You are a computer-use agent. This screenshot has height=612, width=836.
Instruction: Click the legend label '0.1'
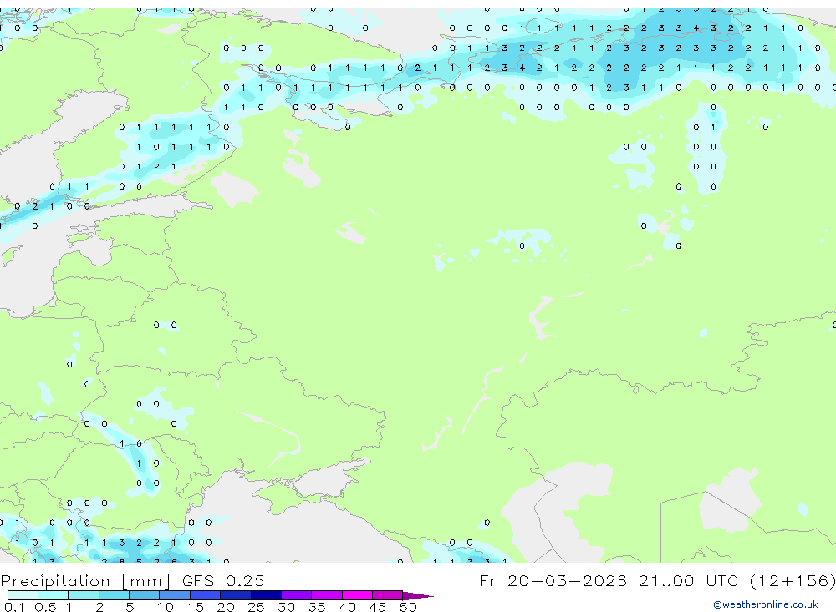point(14,607)
